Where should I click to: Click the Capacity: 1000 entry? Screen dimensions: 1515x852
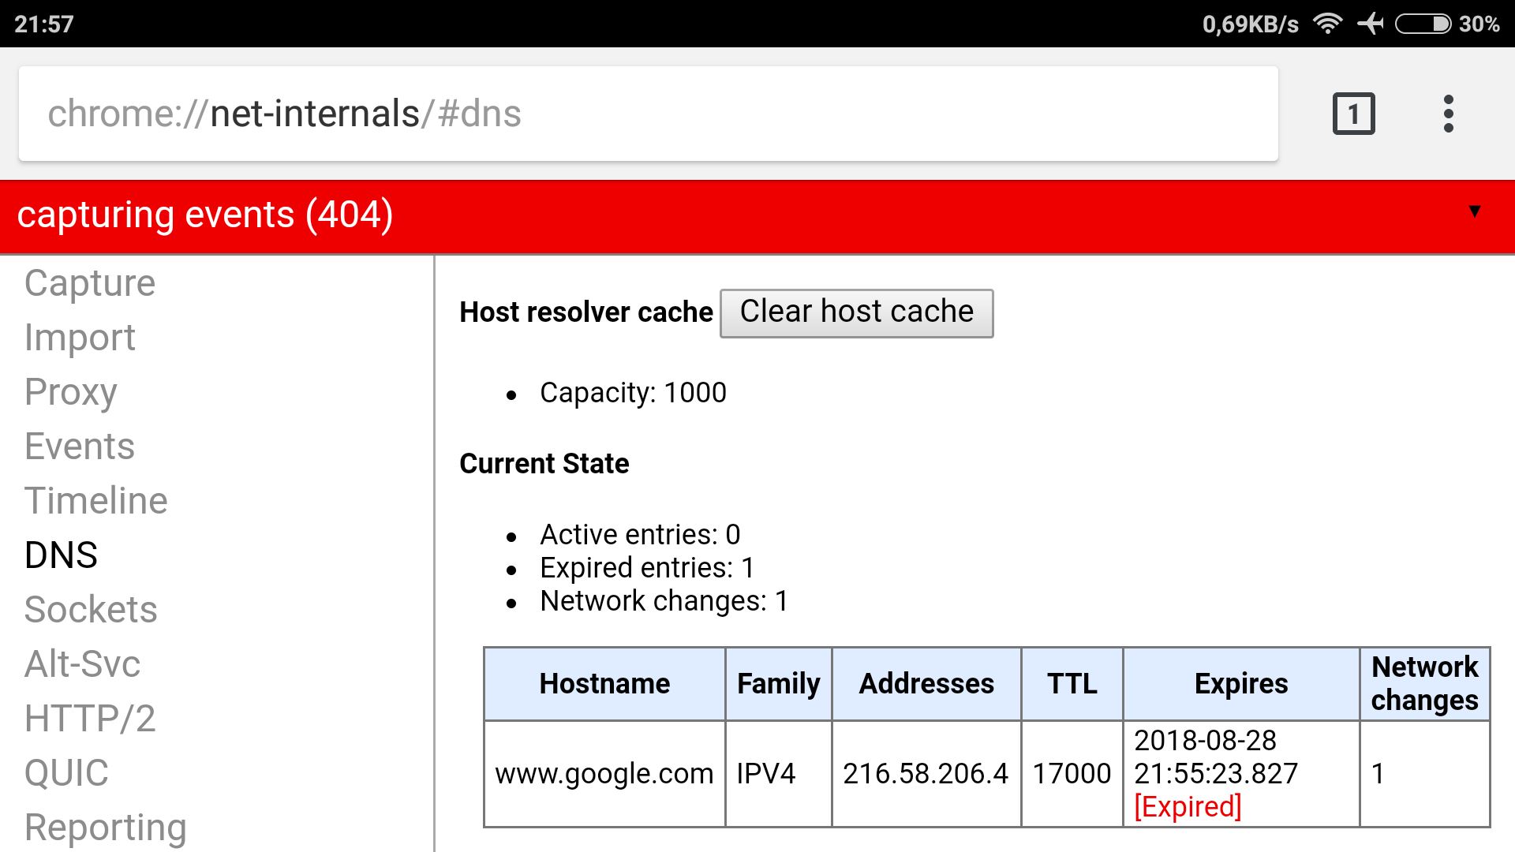(x=633, y=393)
